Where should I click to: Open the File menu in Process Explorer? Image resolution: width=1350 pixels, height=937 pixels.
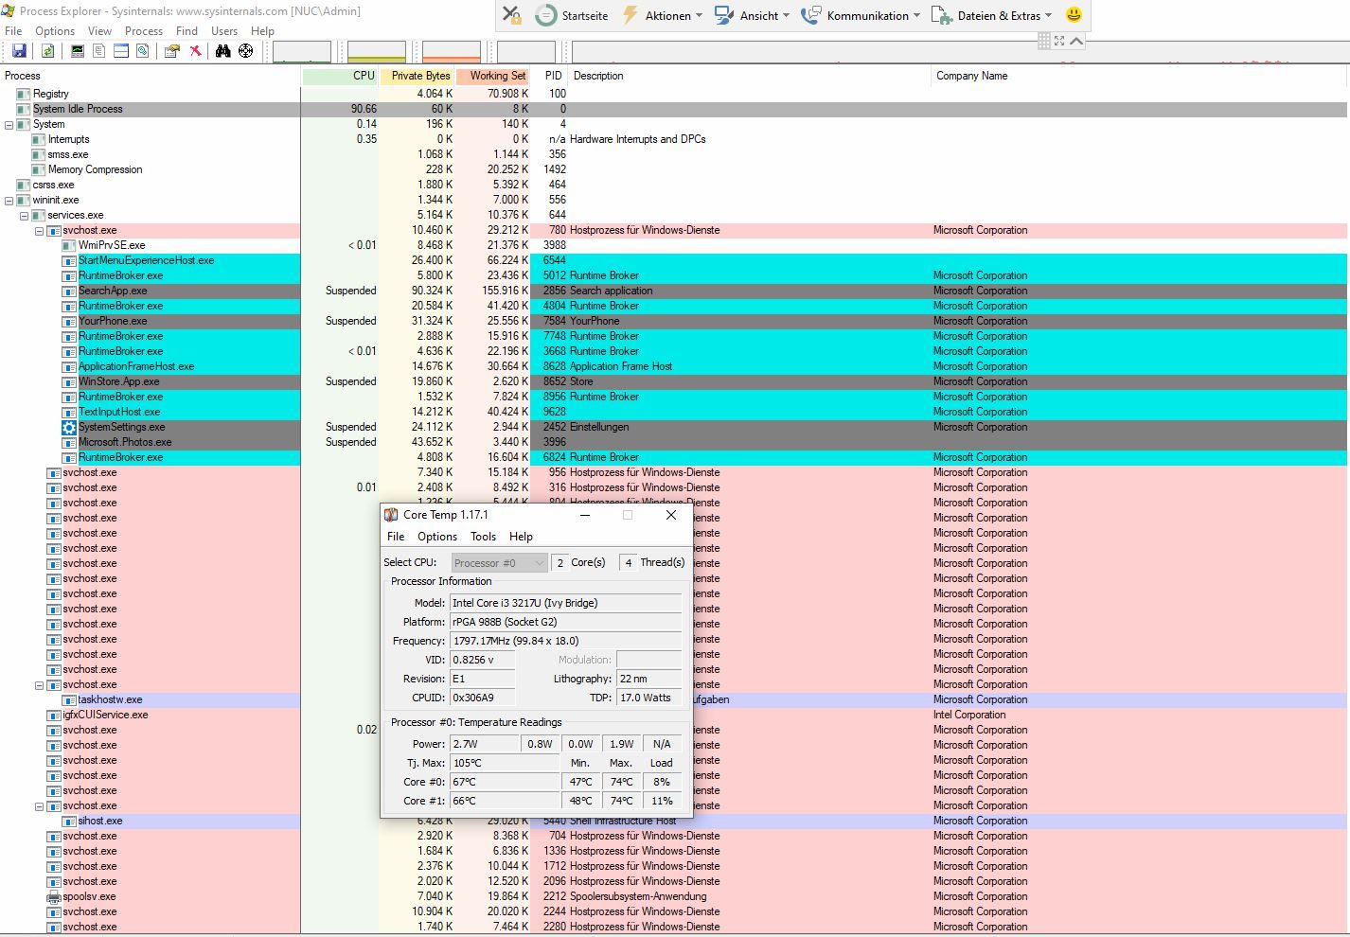13,31
